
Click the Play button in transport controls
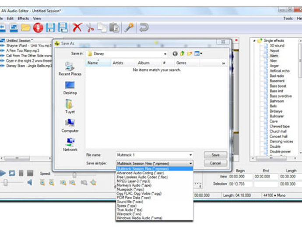click(3, 173)
